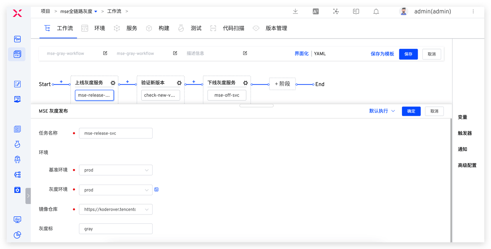Open the documentation icon in the top bar
The image size is (491, 249).
356,12
